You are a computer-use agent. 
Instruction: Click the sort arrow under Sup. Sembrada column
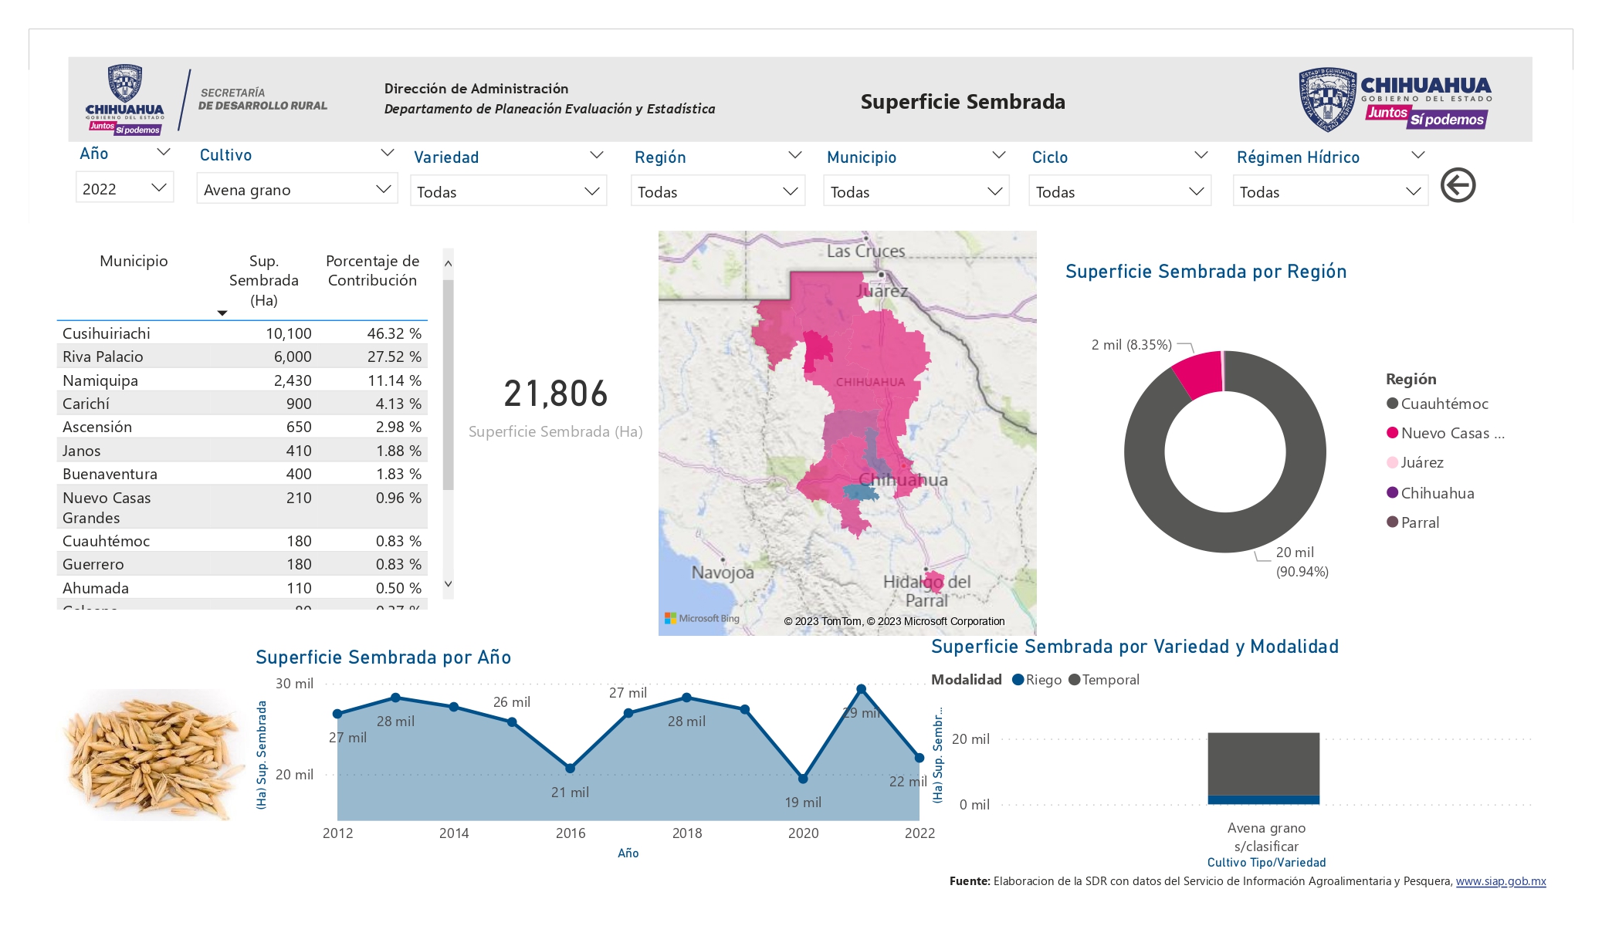222,313
